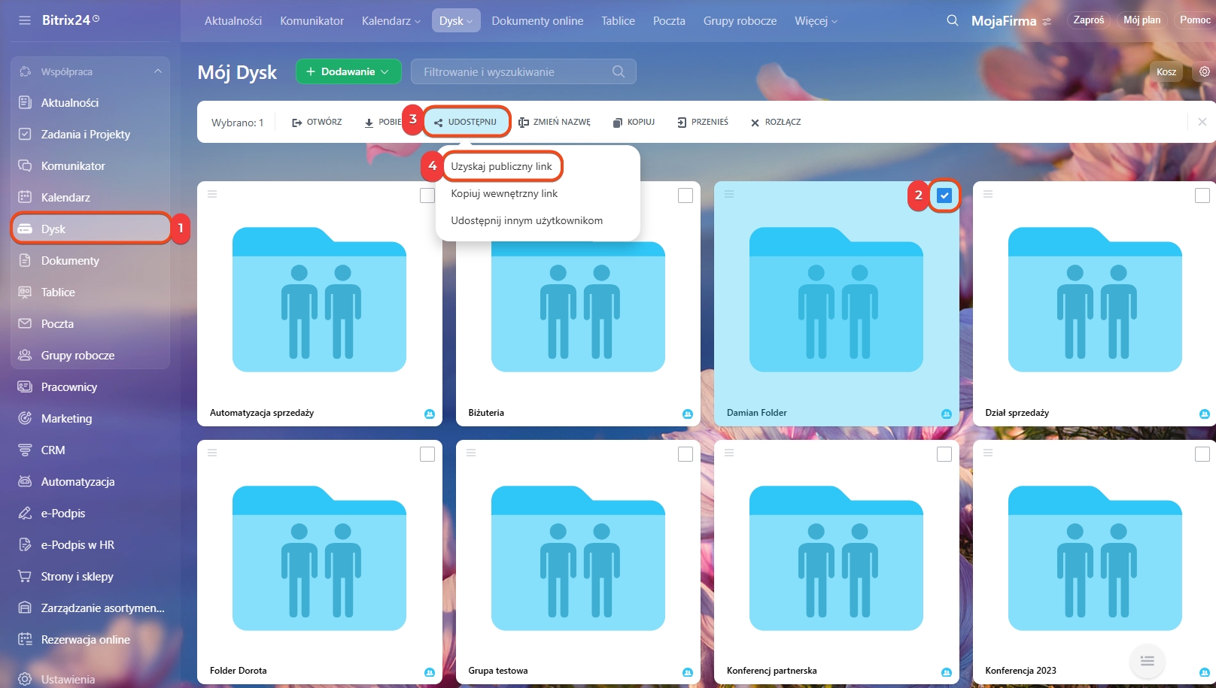
Task: Click the search icon in filter field
Action: [x=619, y=71]
